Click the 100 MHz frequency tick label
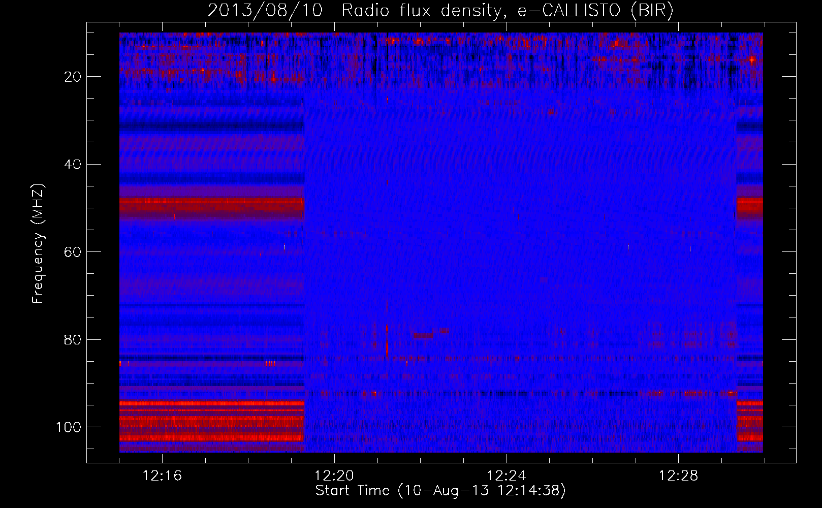 click(69, 427)
